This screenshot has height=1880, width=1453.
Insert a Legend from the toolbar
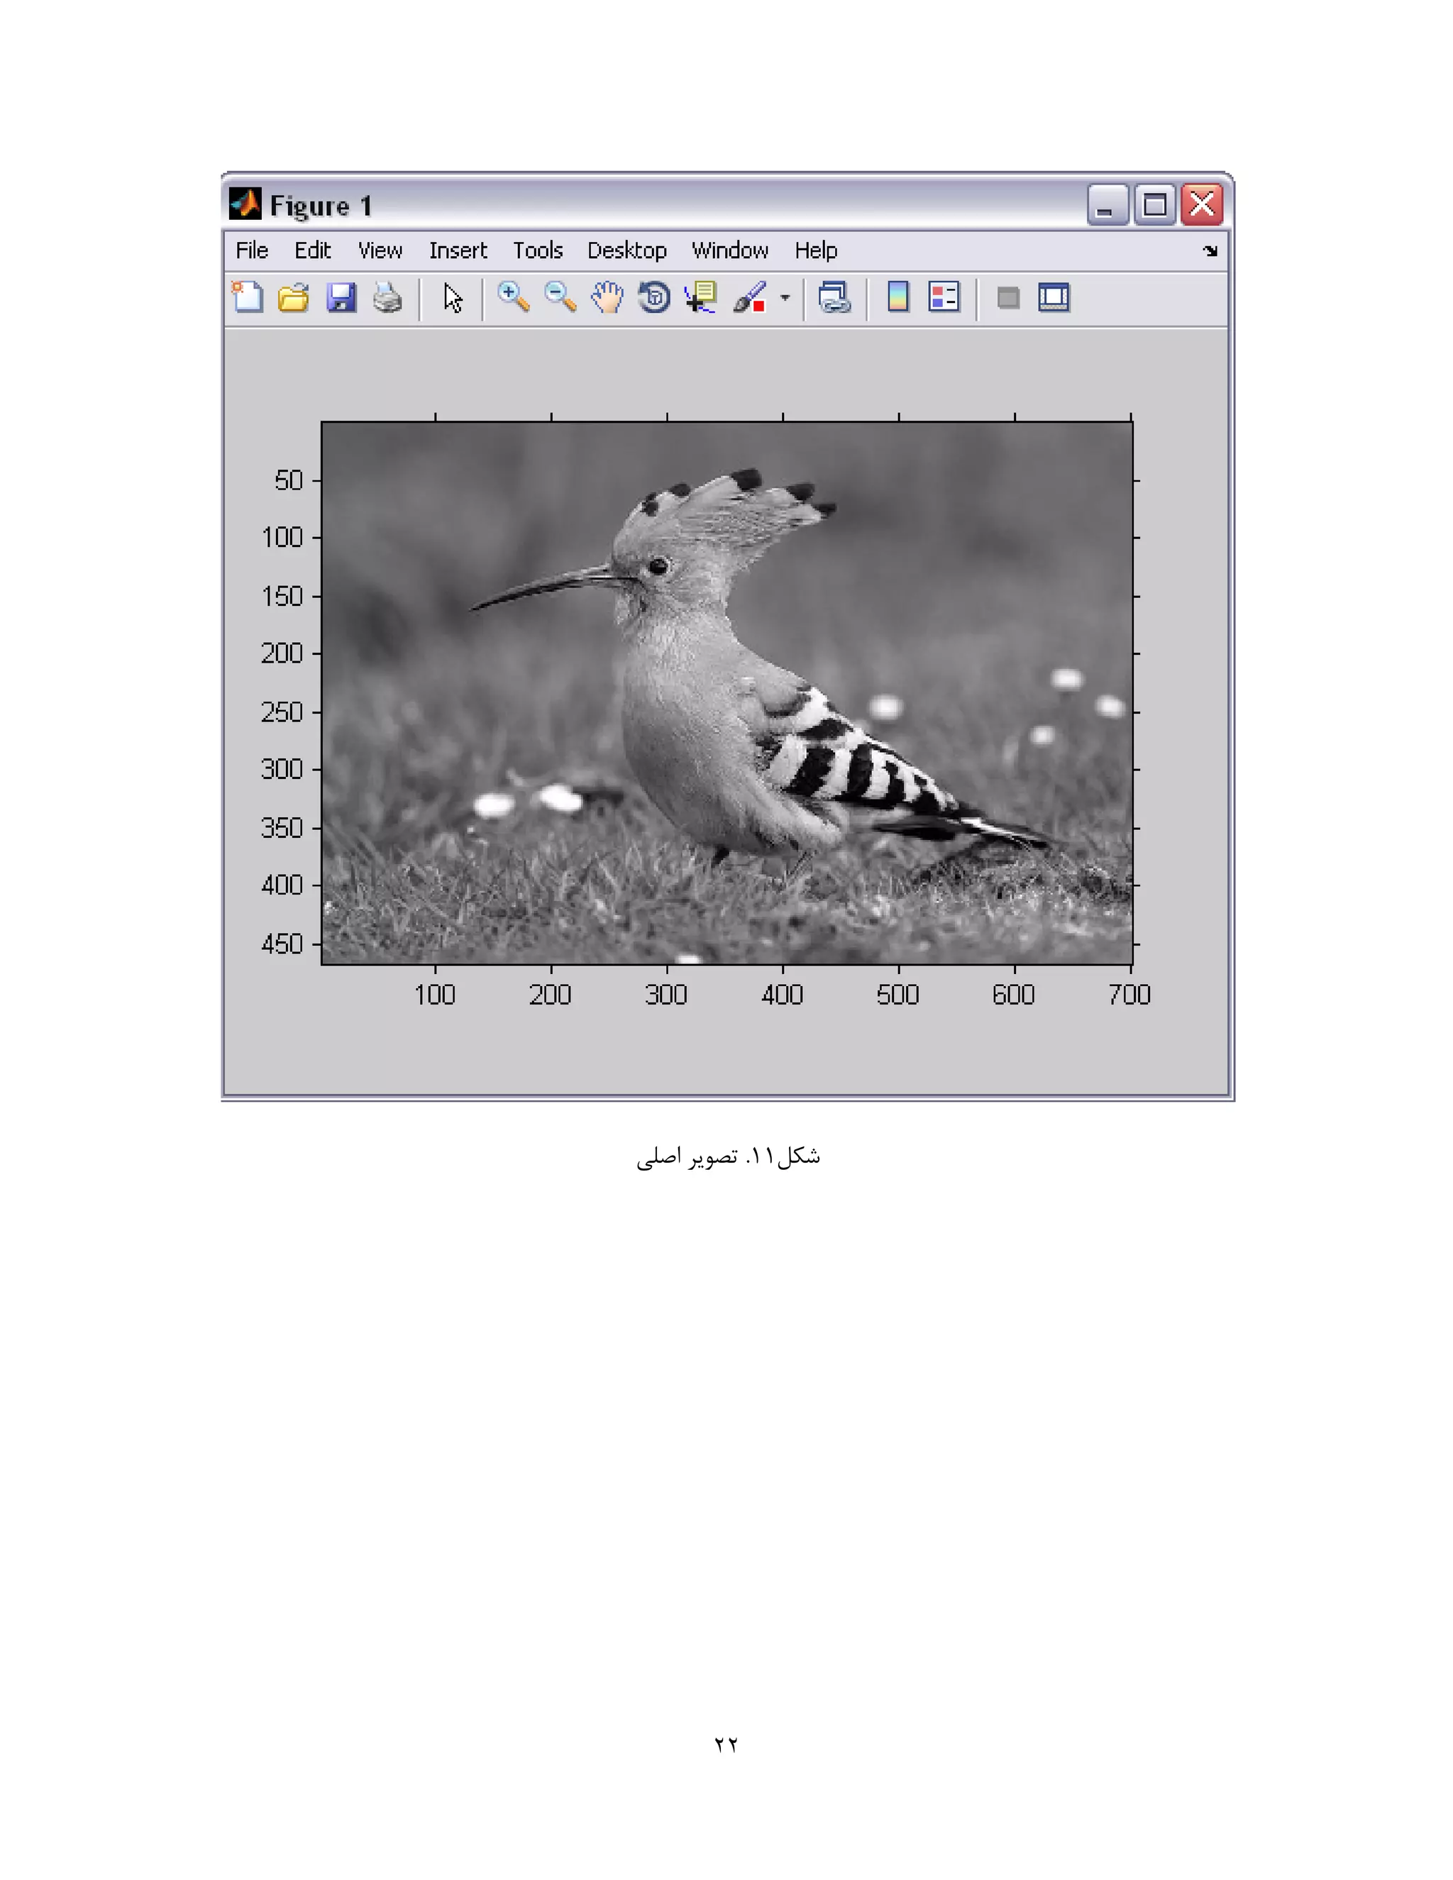(944, 298)
